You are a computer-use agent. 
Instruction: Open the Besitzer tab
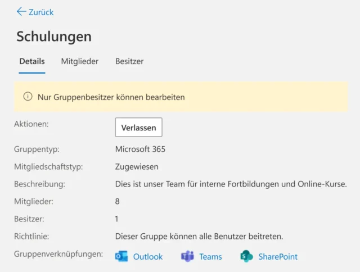point(129,61)
